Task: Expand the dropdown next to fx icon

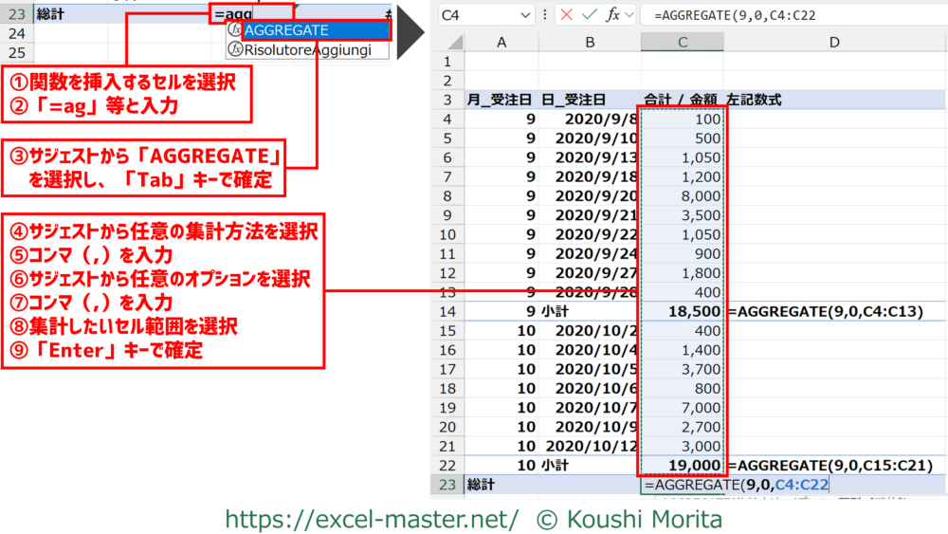Action: (629, 15)
